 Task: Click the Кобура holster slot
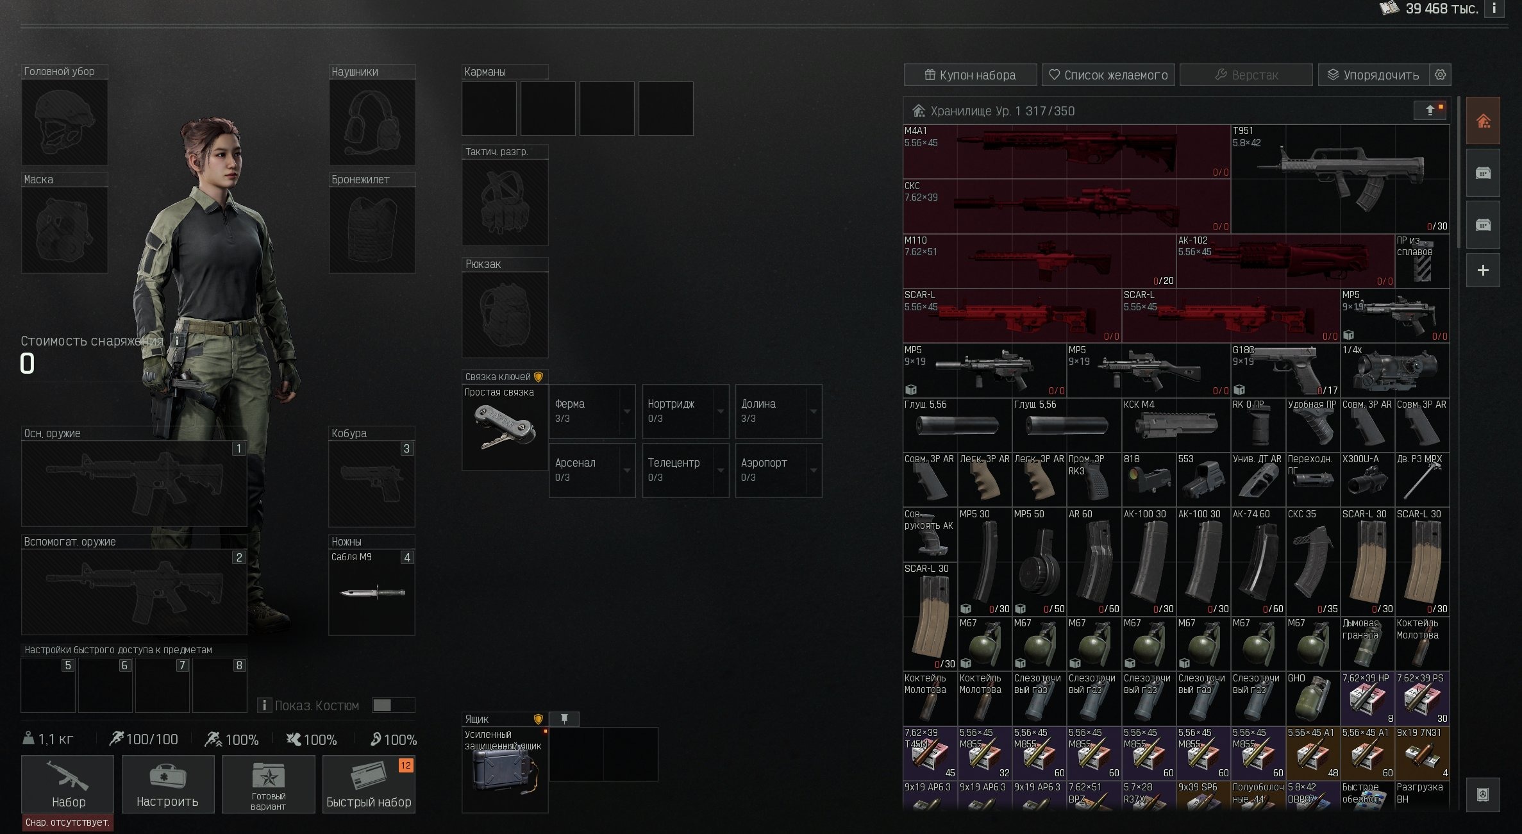pos(372,484)
